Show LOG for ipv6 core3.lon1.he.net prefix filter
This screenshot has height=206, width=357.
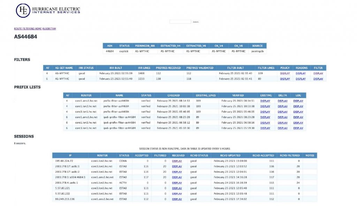[x=298, y=128]
